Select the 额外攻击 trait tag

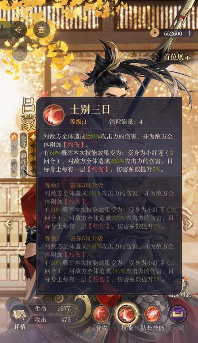[23, 164]
